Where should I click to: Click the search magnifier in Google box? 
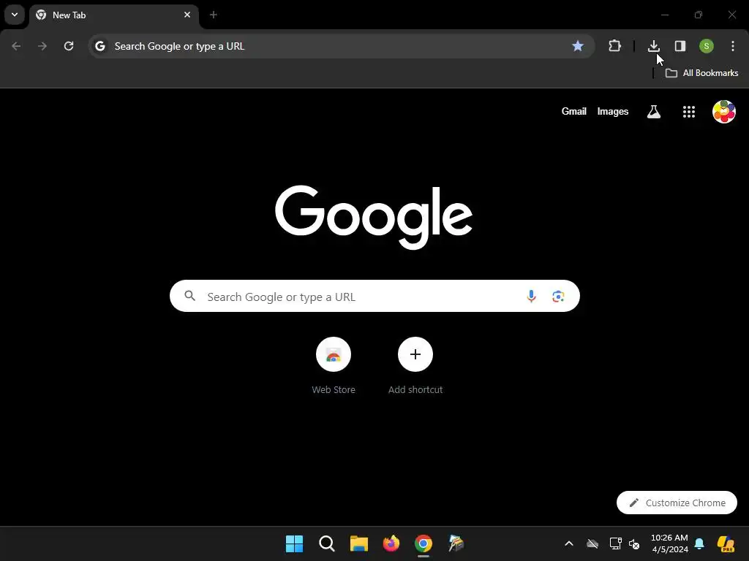coord(190,297)
